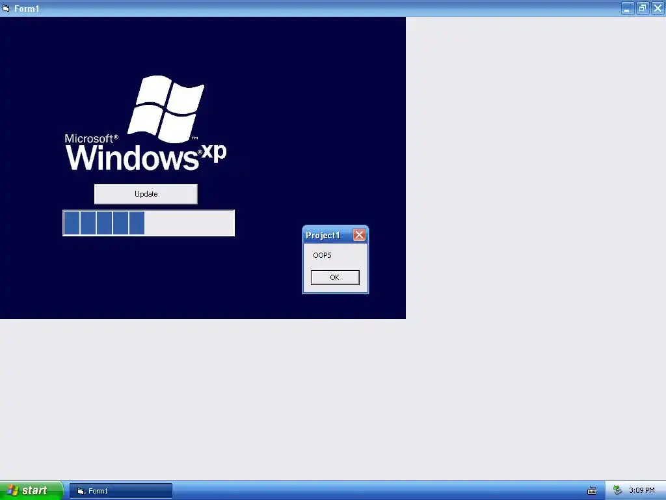Click the Windows XP logo image
The width and height of the screenshot is (666, 500).
point(146,123)
